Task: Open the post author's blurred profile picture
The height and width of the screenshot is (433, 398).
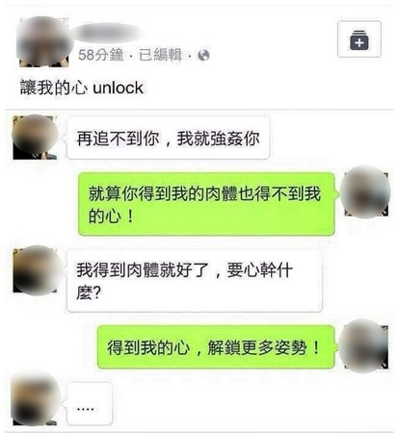Action: [x=43, y=41]
